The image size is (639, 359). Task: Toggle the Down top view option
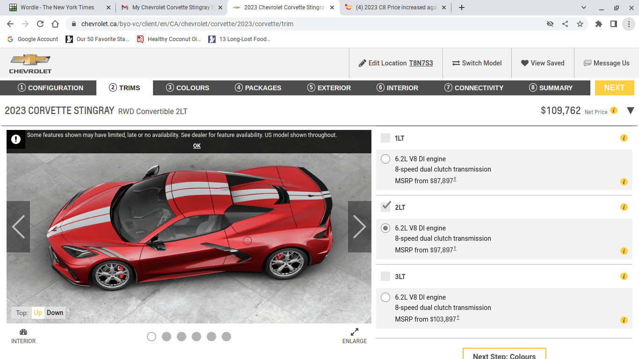click(55, 312)
